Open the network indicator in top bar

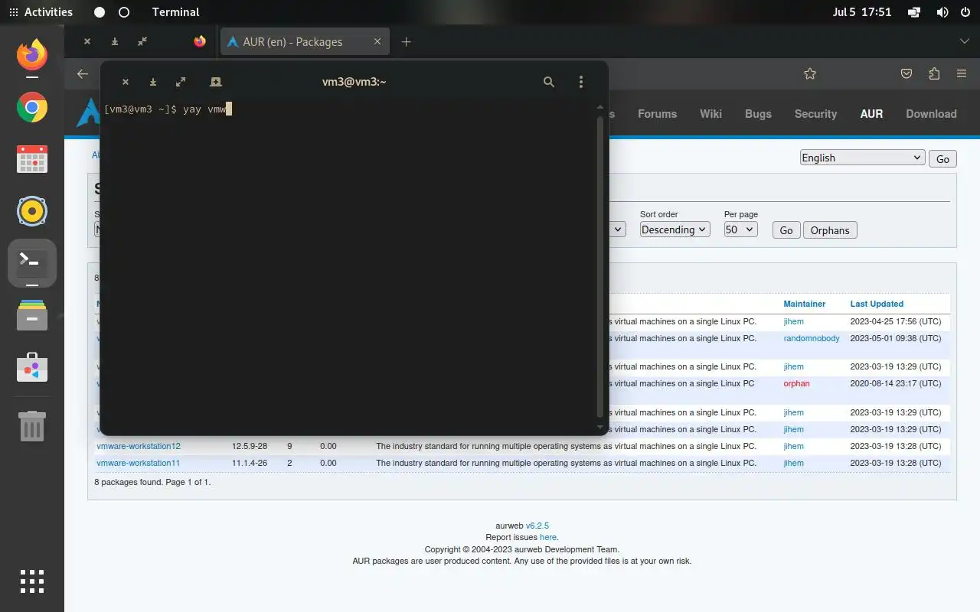[x=914, y=12]
